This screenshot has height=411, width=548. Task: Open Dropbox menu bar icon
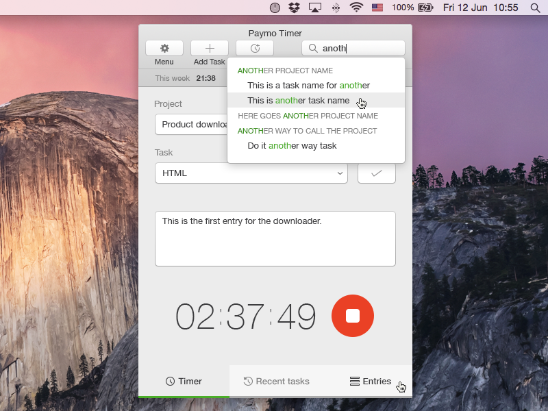click(x=295, y=8)
